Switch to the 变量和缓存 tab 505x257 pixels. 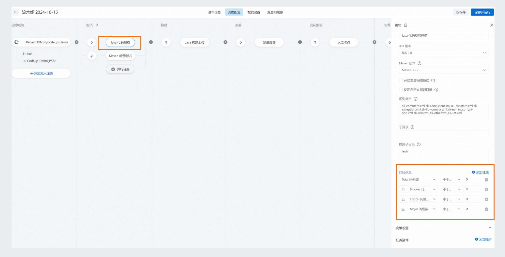275,12
